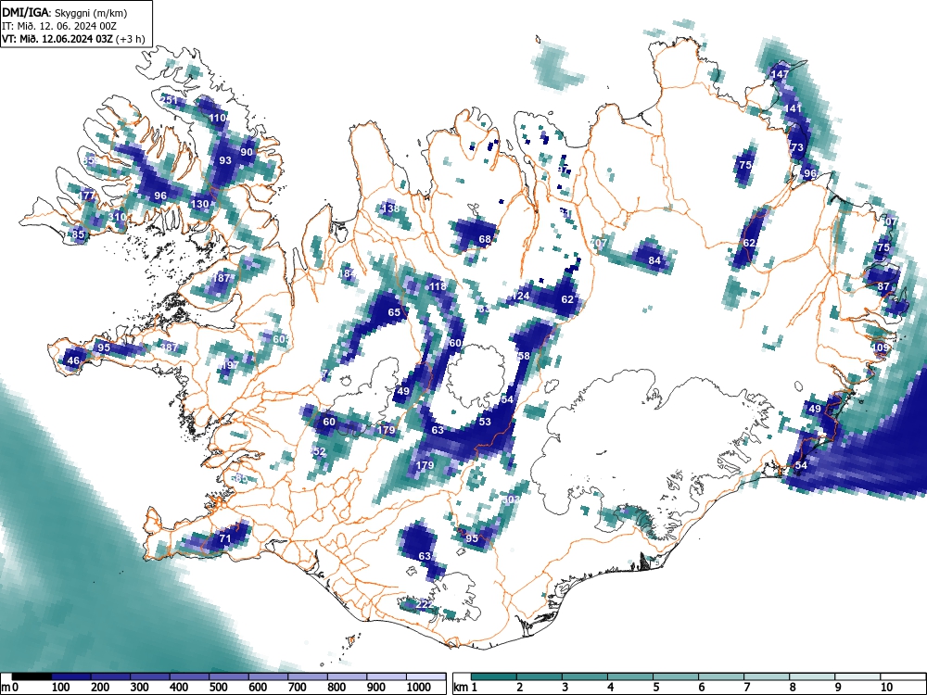Viewport: 927px width, 695px height.
Task: Select the visibility value 130
Action: (x=200, y=204)
